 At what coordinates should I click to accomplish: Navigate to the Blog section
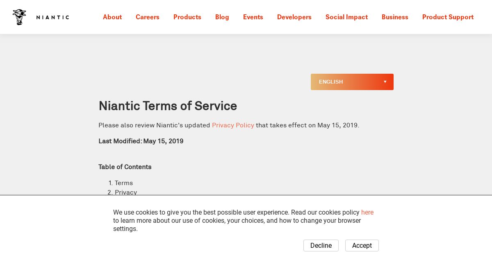(x=222, y=17)
